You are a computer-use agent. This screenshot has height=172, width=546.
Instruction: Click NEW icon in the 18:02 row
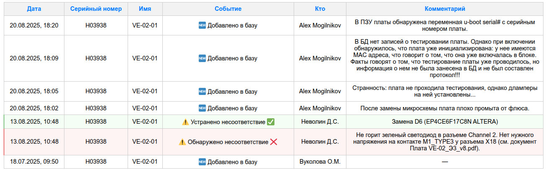pos(202,108)
